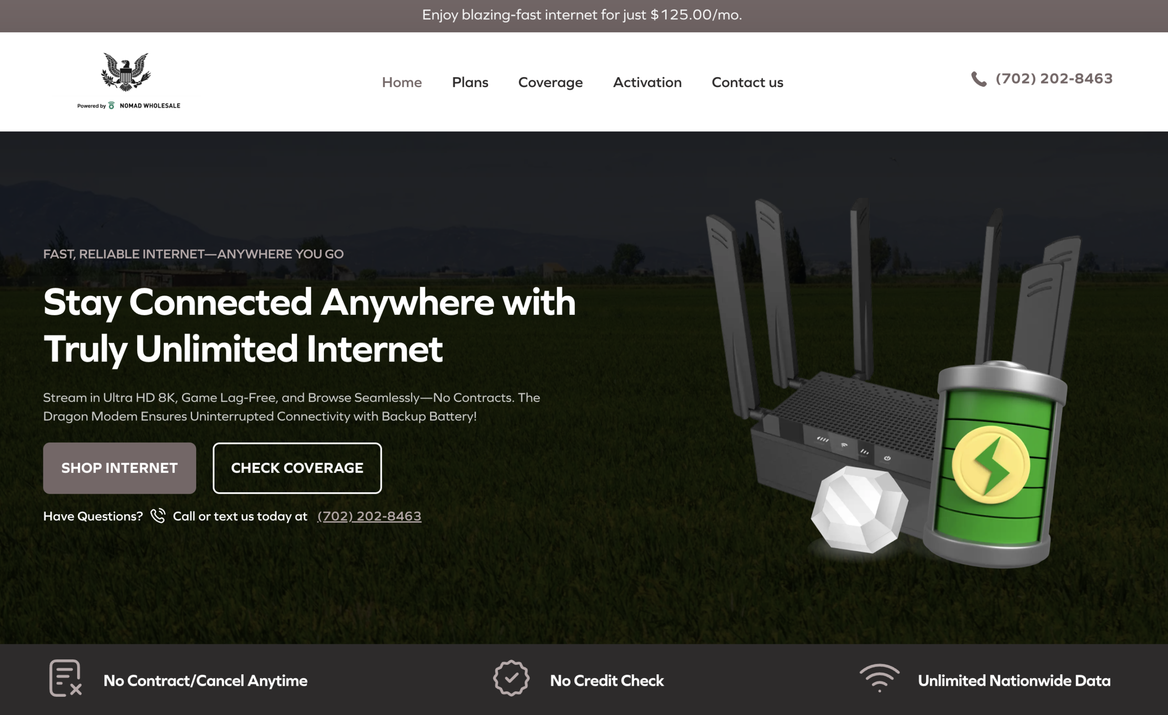Click the phone handset icon in header
This screenshot has height=715, width=1168.
[979, 78]
